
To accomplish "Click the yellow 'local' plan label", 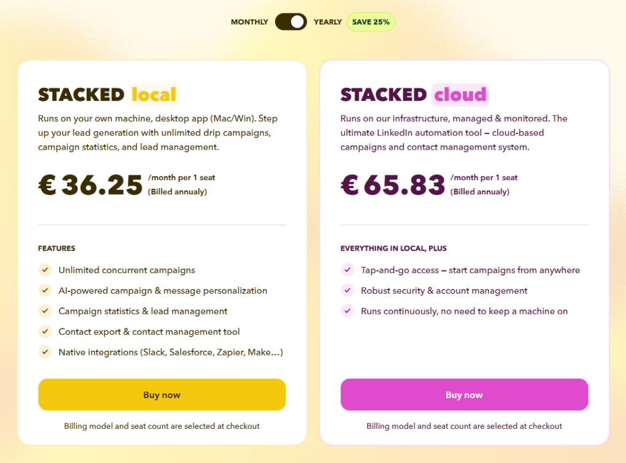I will click(x=153, y=95).
